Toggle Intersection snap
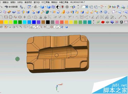 pos(45,27)
